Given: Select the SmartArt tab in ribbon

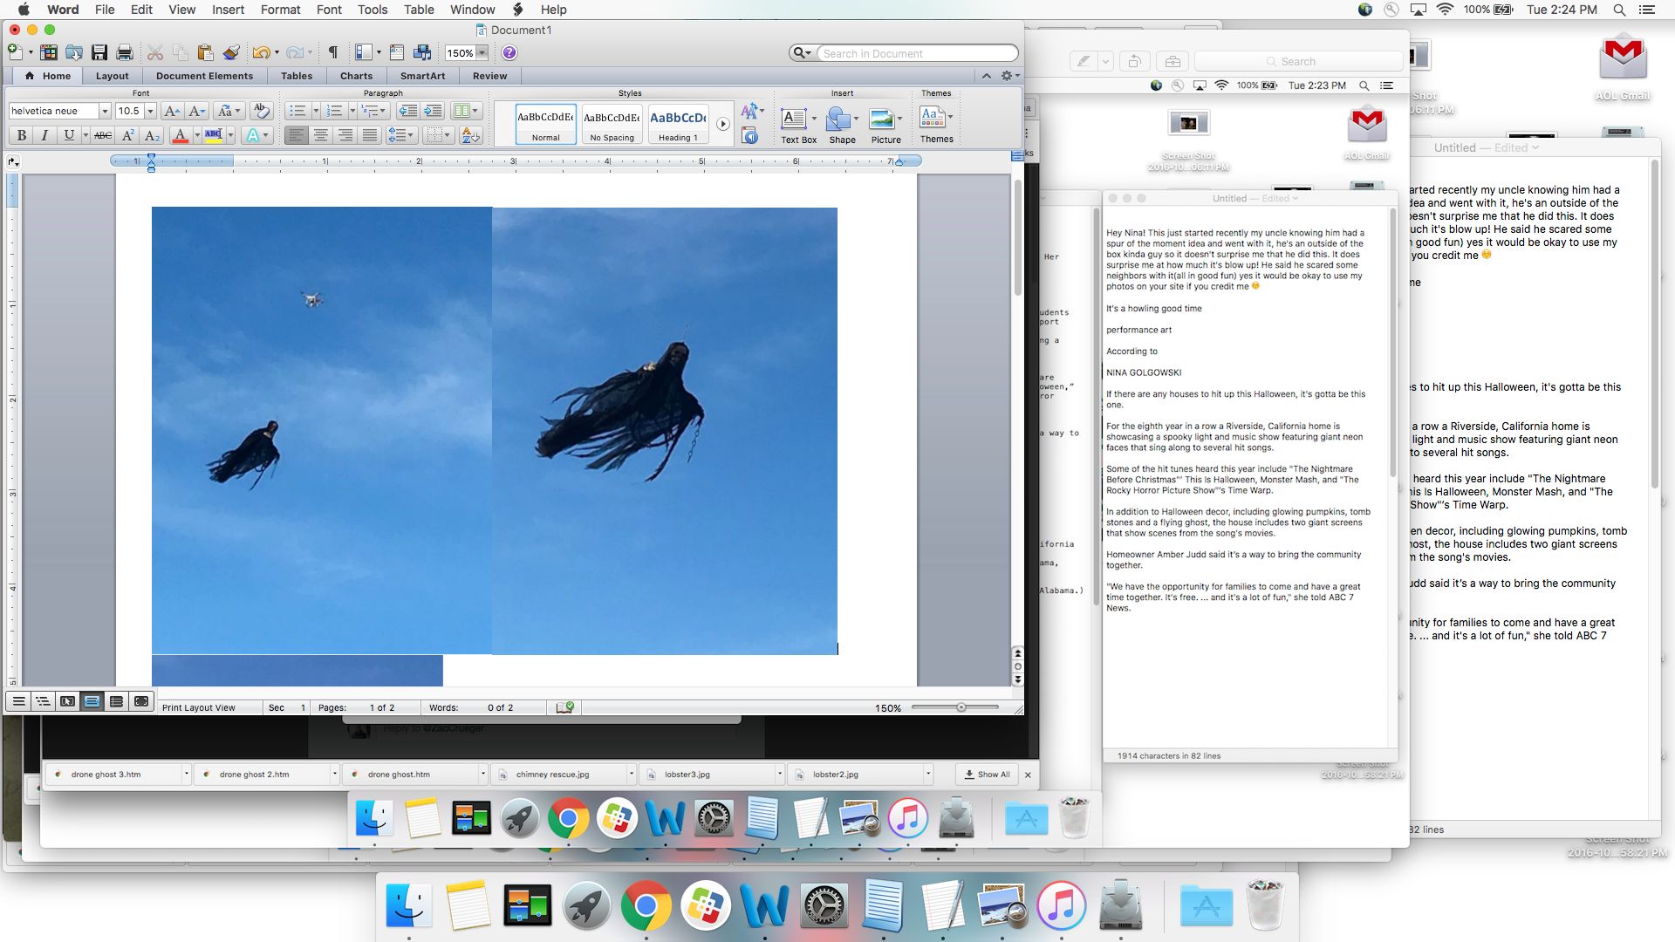Looking at the screenshot, I should click(422, 75).
